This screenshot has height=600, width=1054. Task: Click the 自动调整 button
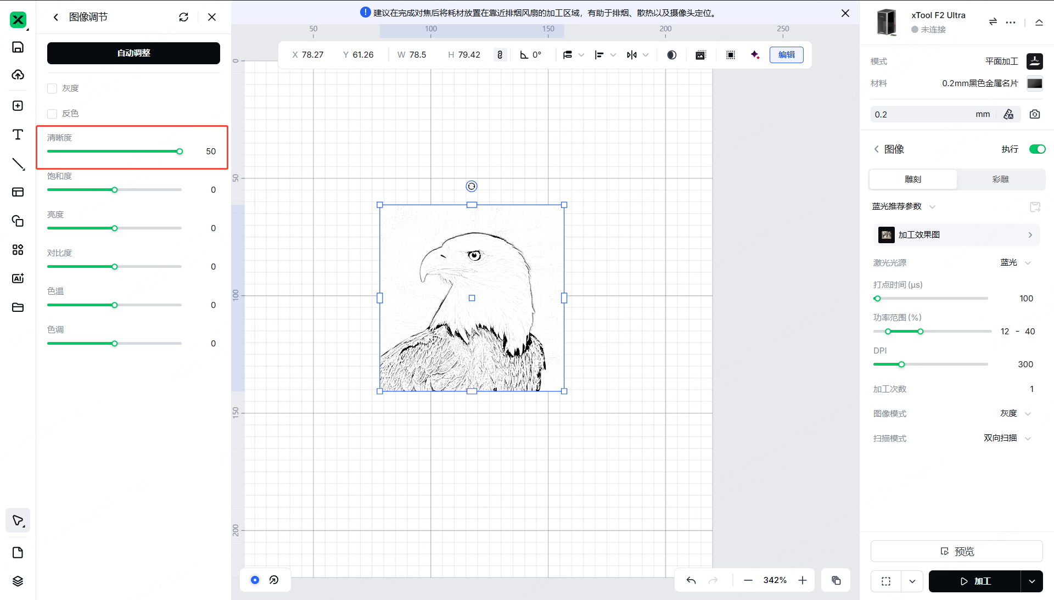click(133, 53)
